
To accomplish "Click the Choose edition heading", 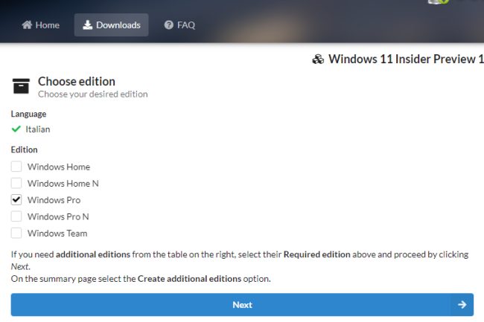I will click(77, 81).
